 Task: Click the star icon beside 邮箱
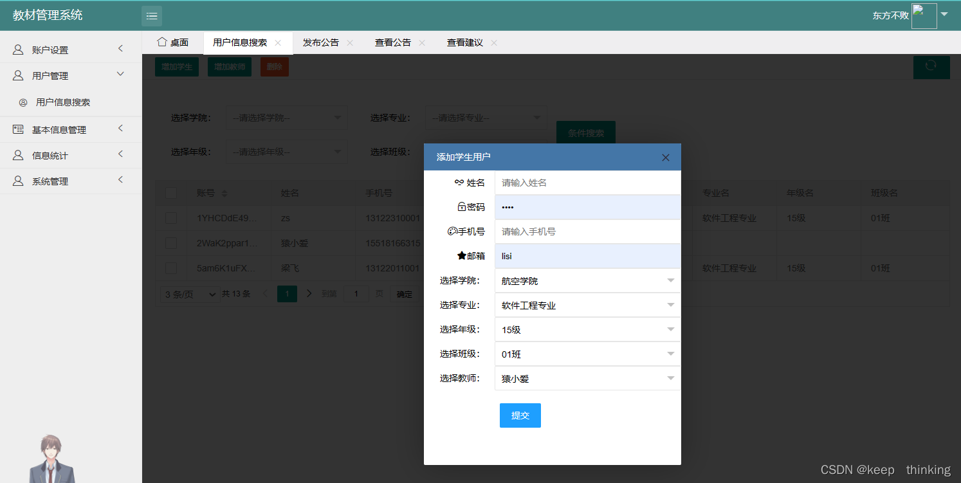coord(461,256)
